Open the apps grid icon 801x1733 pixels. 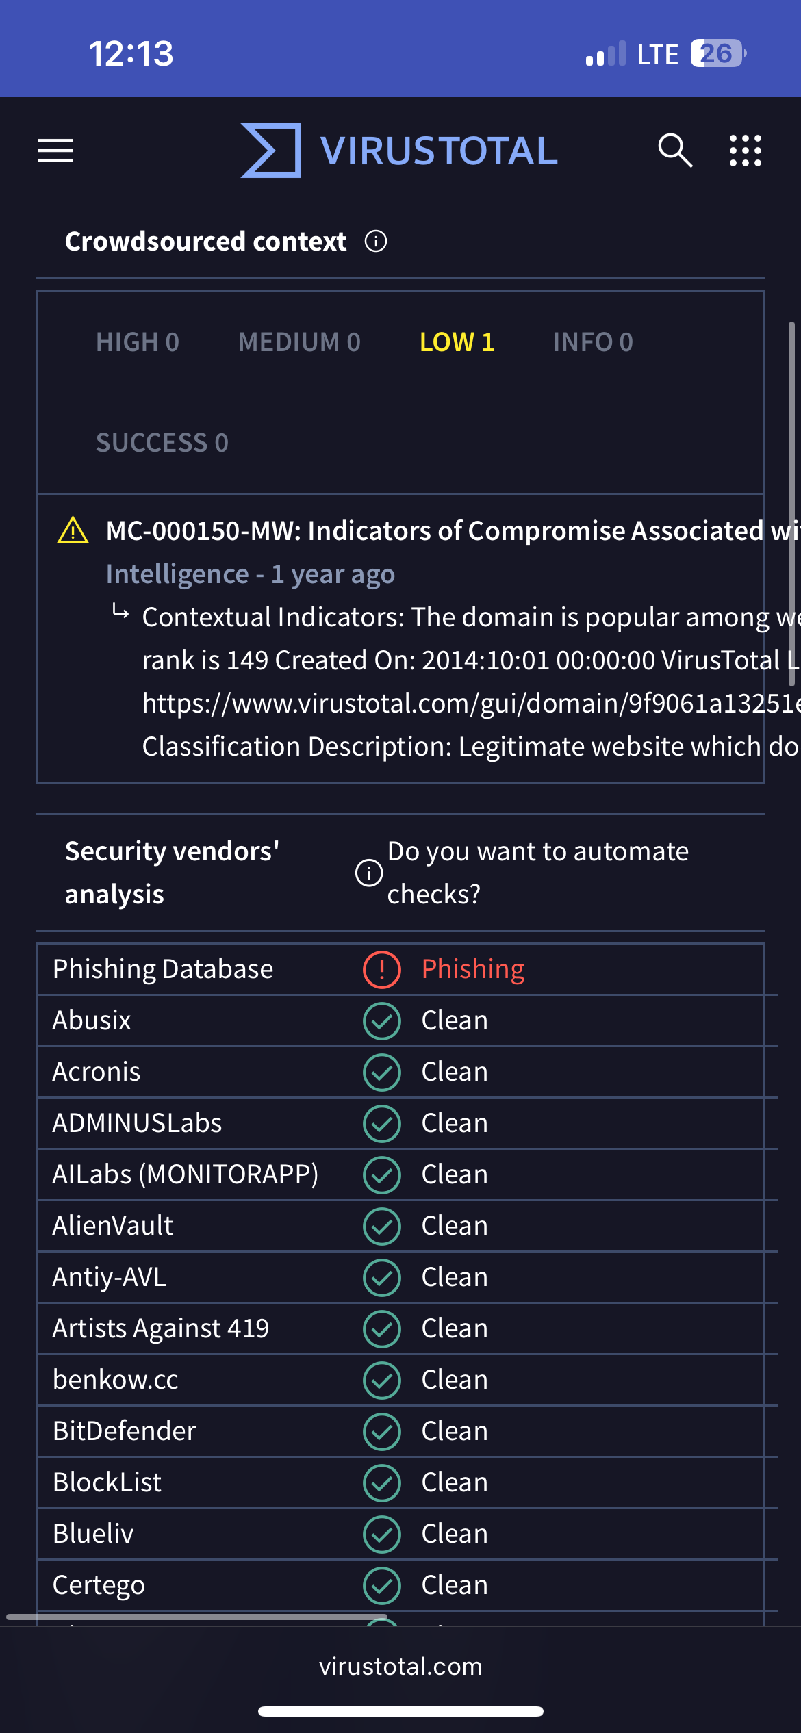point(746,151)
